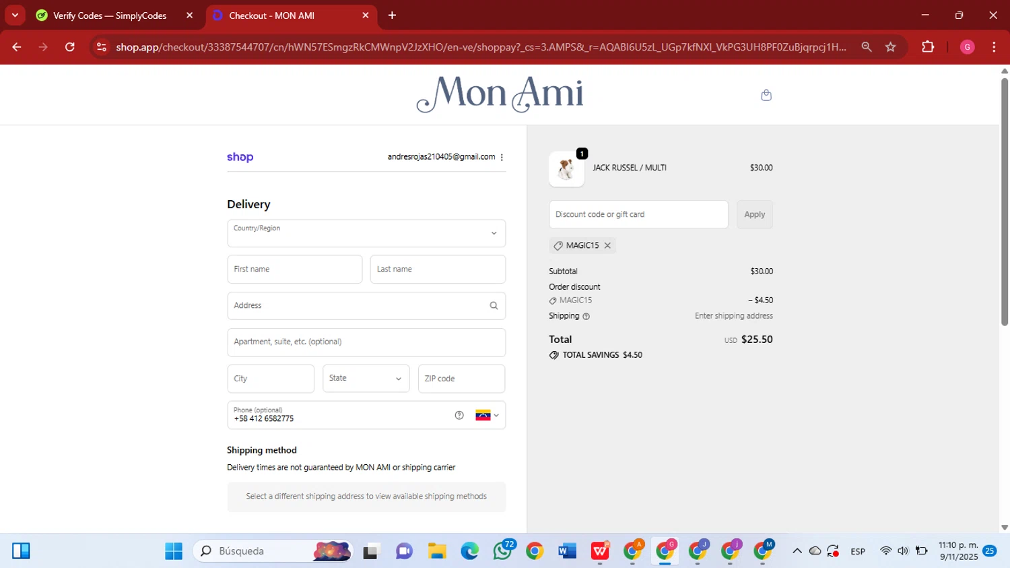Select the Checkout - MON AMI tab

click(291, 15)
